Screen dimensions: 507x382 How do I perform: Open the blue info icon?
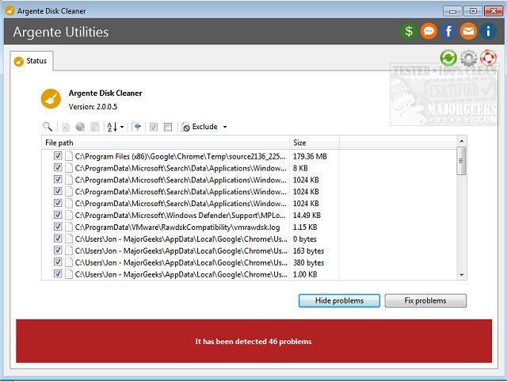tap(488, 32)
